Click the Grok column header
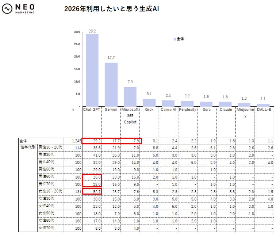 click(149, 110)
